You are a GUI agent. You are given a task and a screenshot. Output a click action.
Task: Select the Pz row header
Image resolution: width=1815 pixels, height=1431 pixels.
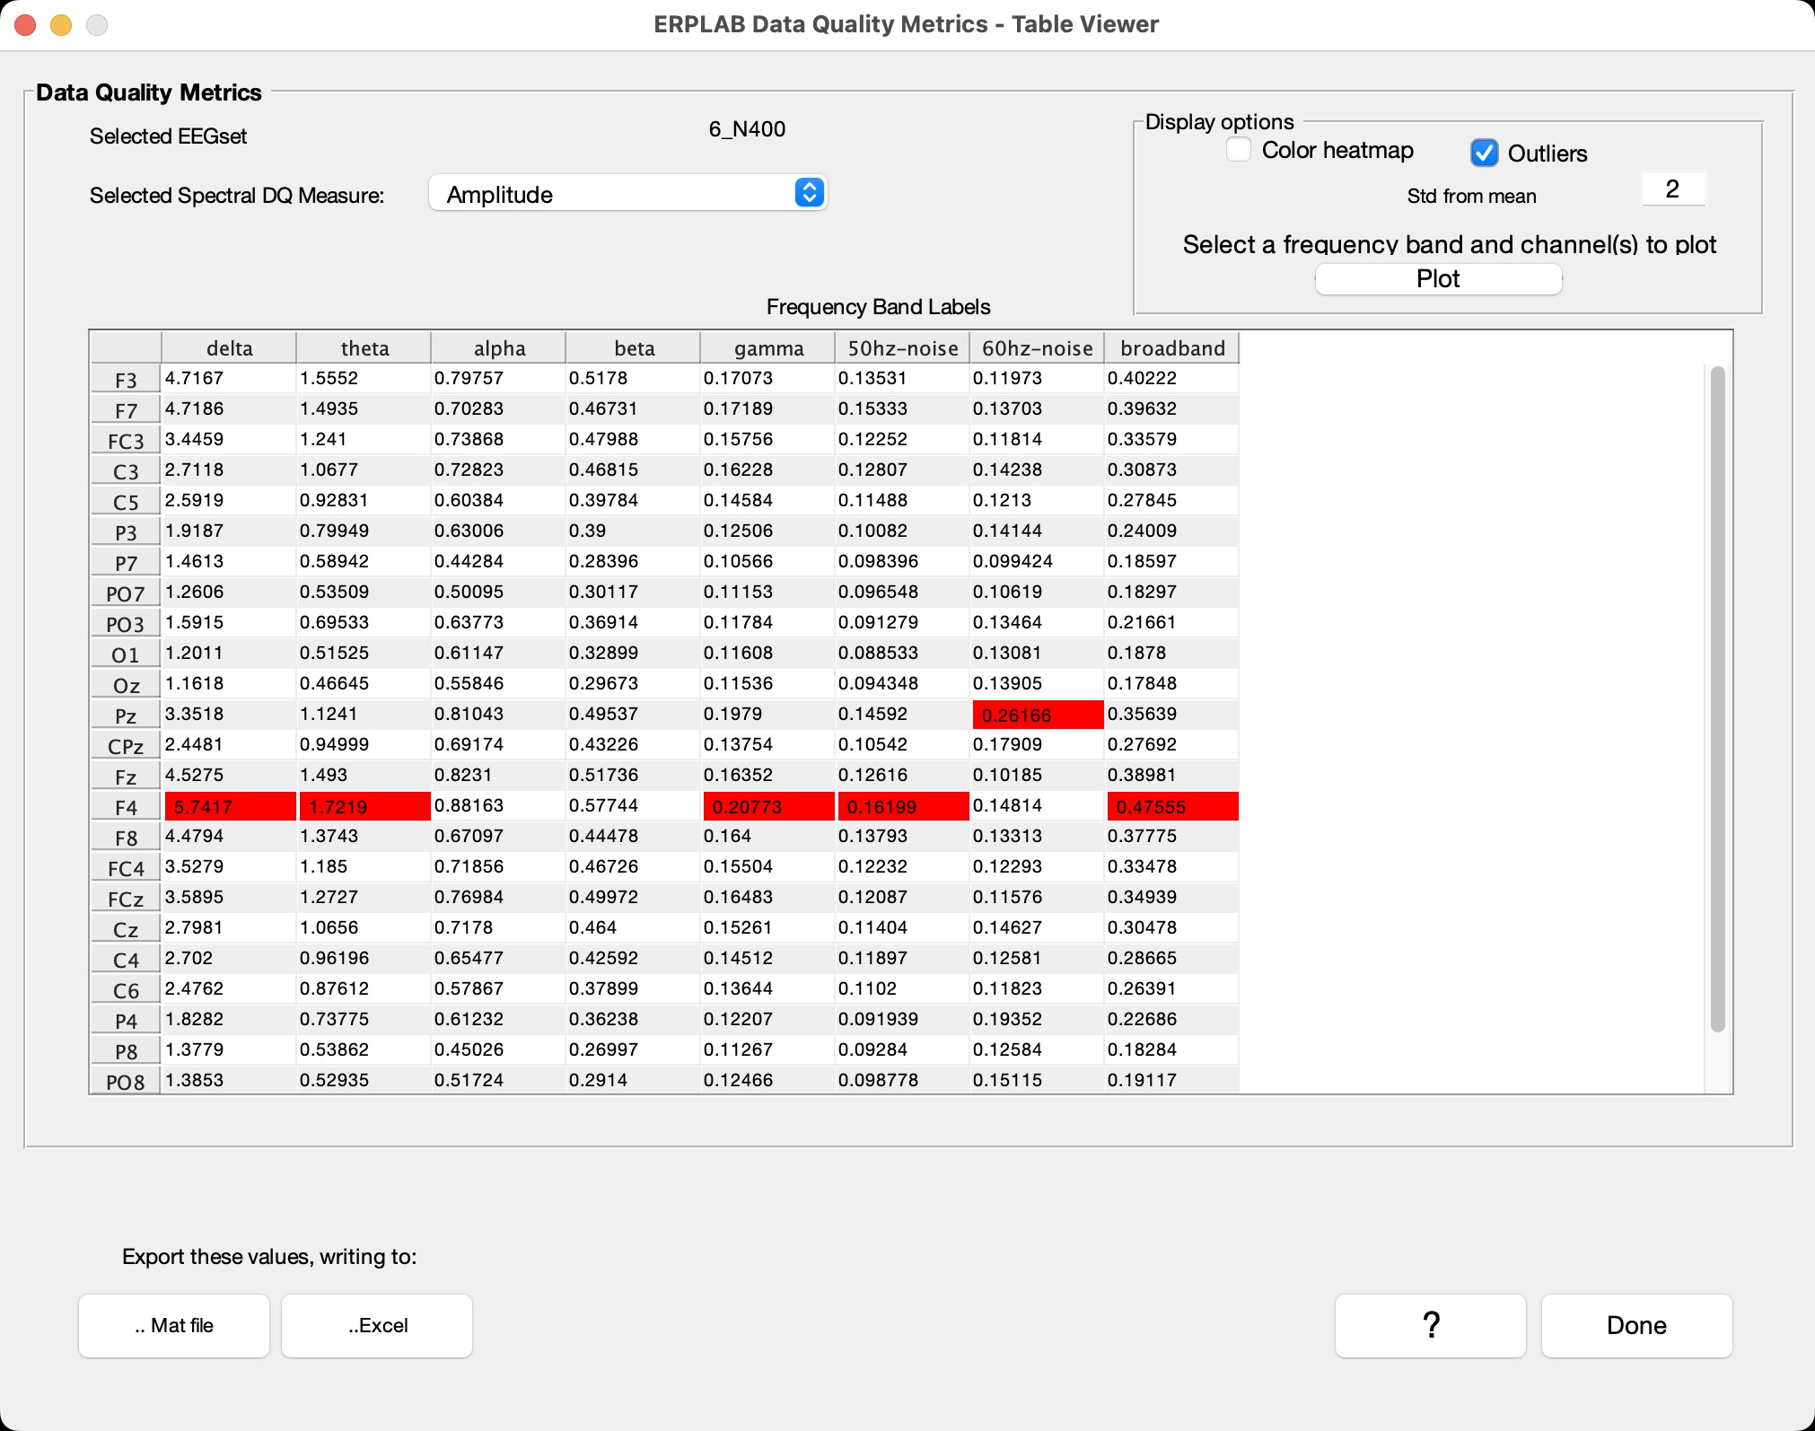point(126,715)
